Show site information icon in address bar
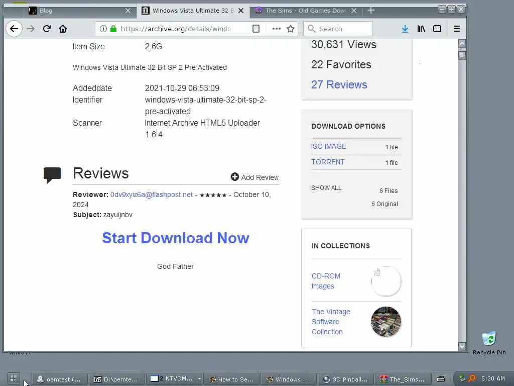 click(x=103, y=29)
